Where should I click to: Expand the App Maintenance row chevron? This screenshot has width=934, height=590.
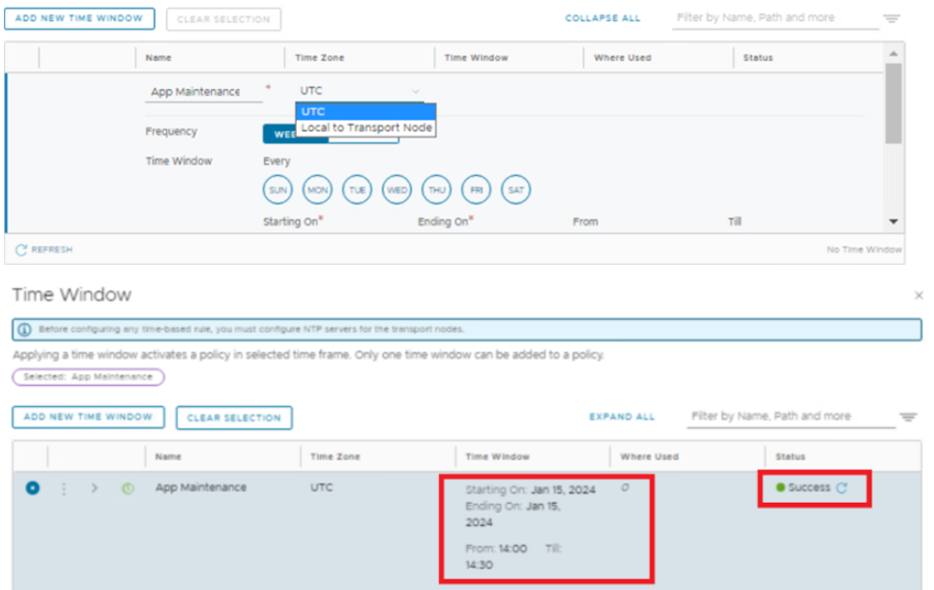coord(94,488)
